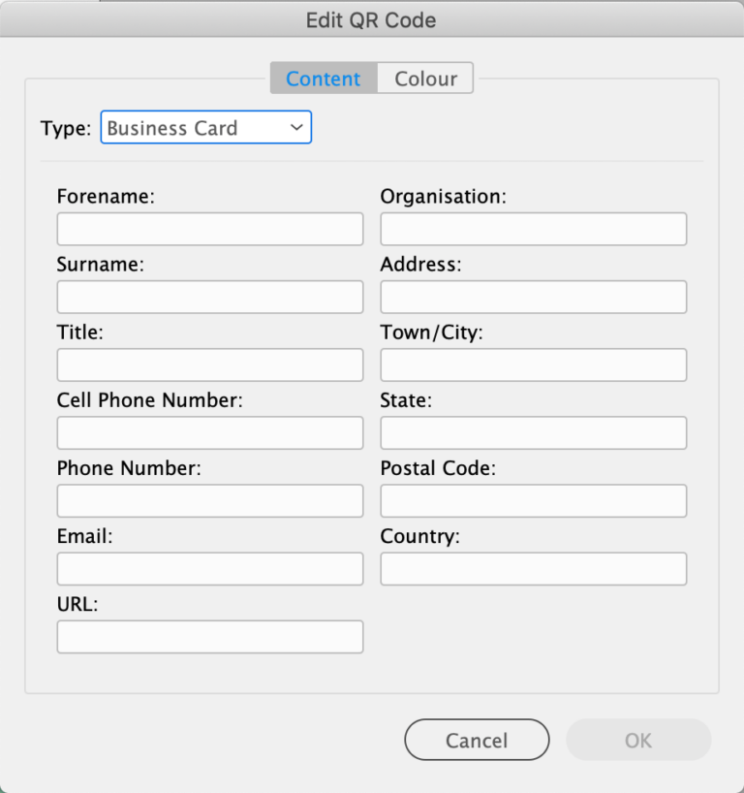Focus the Email text field
Screen dimensions: 744x793
210,569
